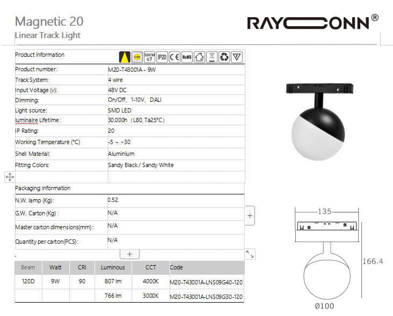Click the '4000K' CCT cell
Screen dimensions: 393x316
click(x=151, y=281)
